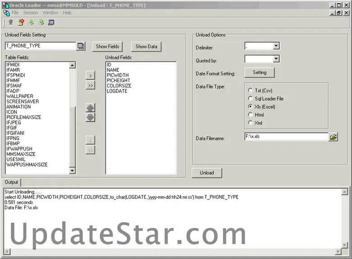Move selected unload field up

pos(90,108)
